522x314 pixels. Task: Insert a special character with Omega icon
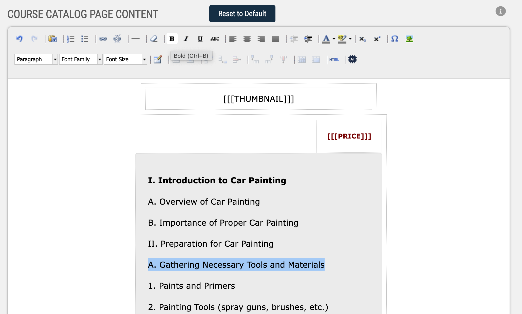coord(395,39)
